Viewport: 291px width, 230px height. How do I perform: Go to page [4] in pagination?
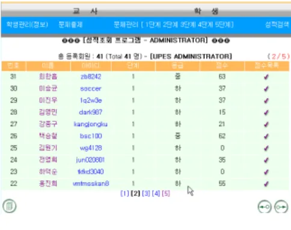click(x=156, y=193)
